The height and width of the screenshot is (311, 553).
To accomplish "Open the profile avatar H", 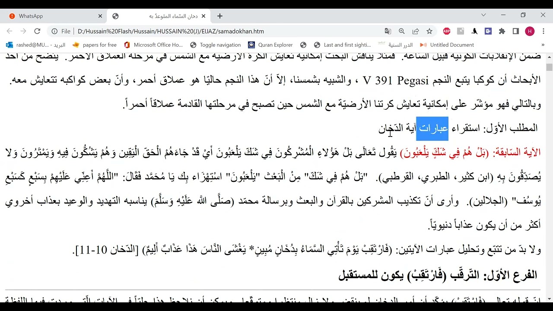I will (x=530, y=31).
